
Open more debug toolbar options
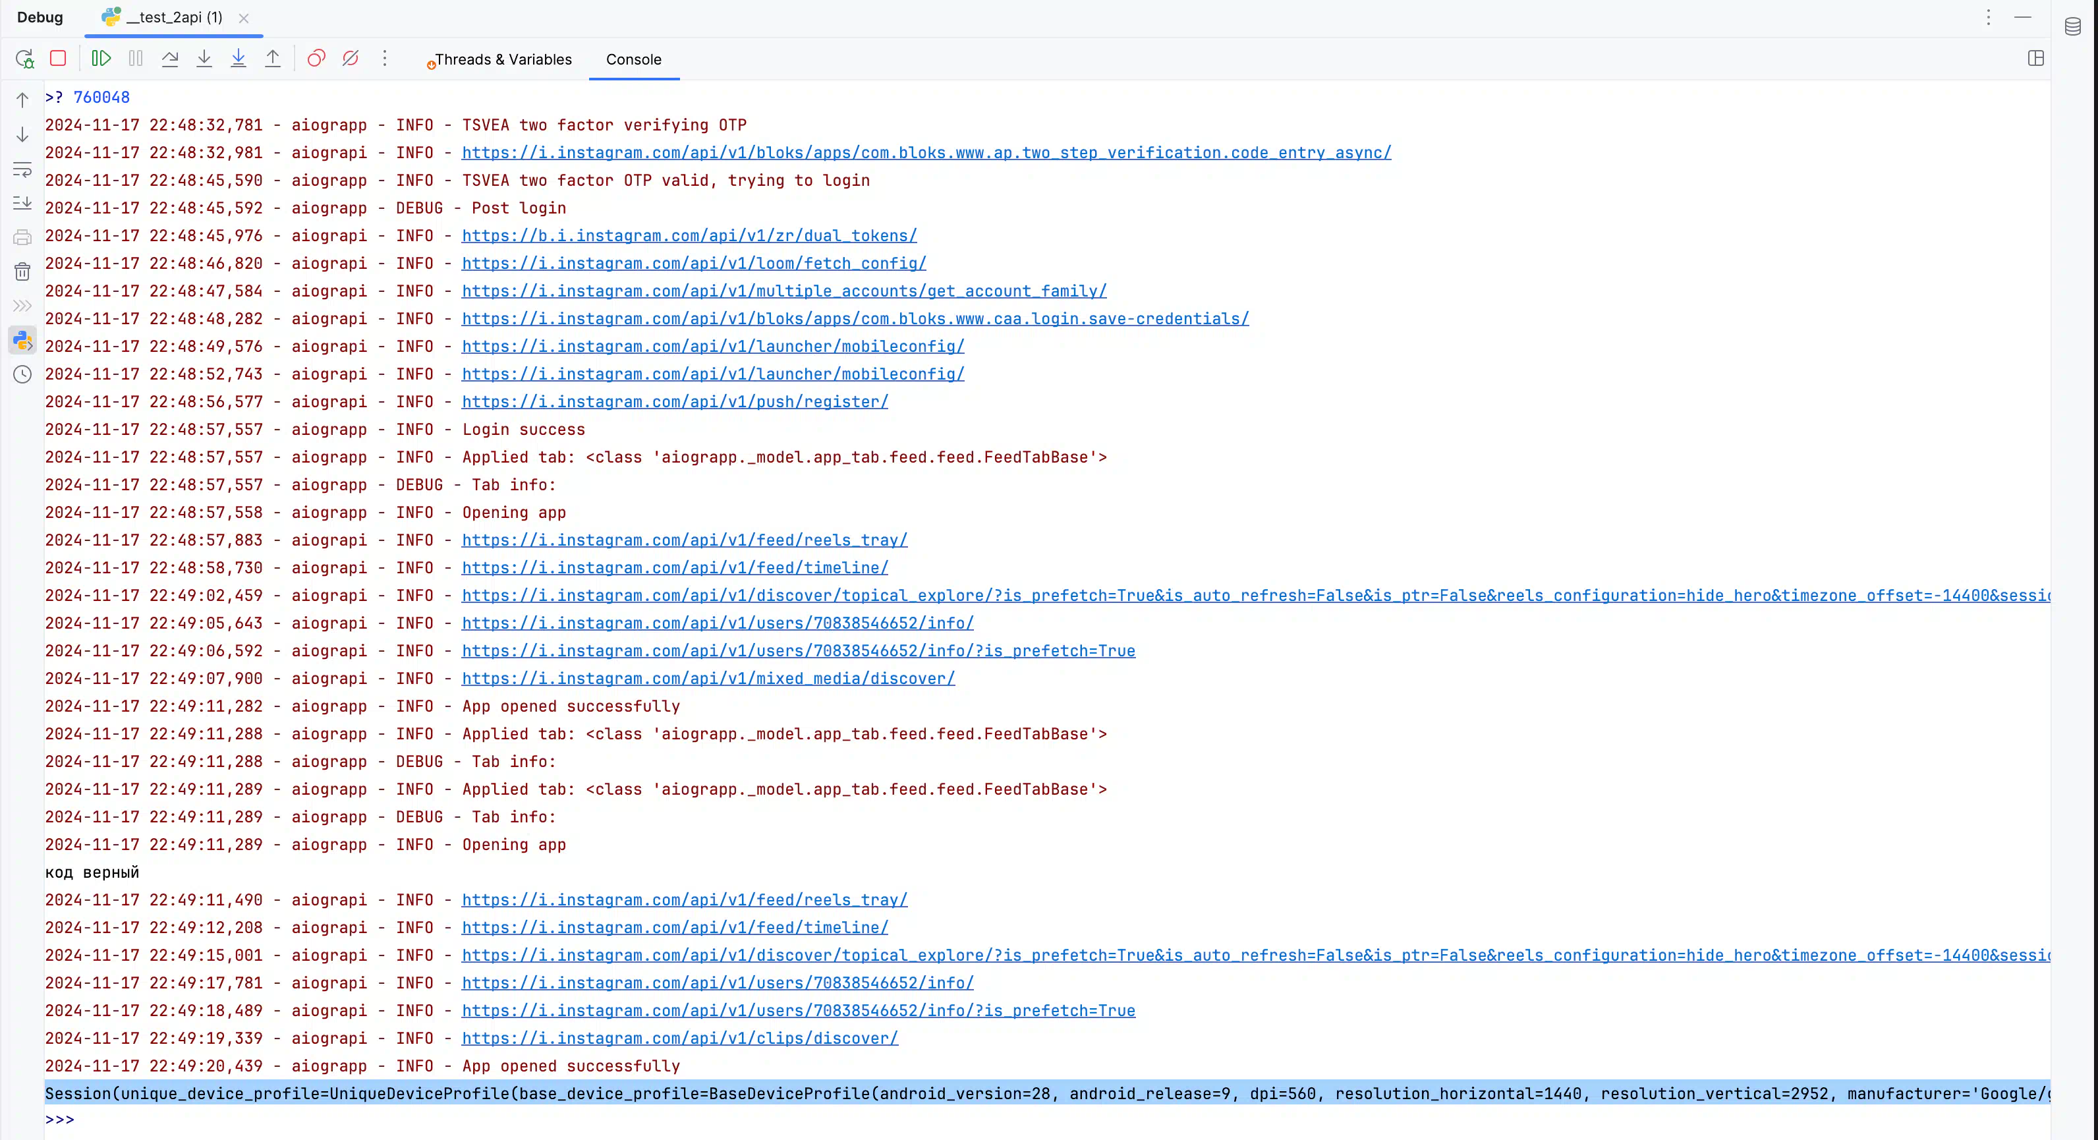[385, 58]
